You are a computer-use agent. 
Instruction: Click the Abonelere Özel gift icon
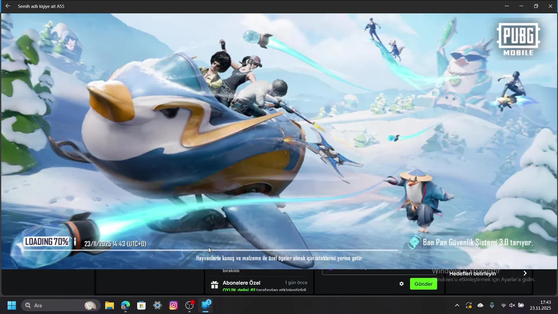point(214,285)
